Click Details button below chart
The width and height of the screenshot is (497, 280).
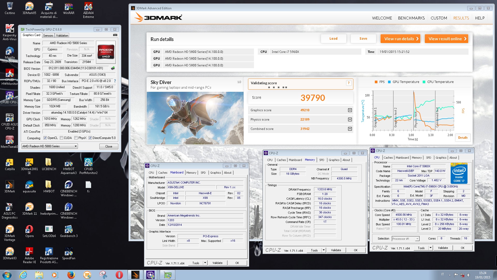click(x=463, y=138)
